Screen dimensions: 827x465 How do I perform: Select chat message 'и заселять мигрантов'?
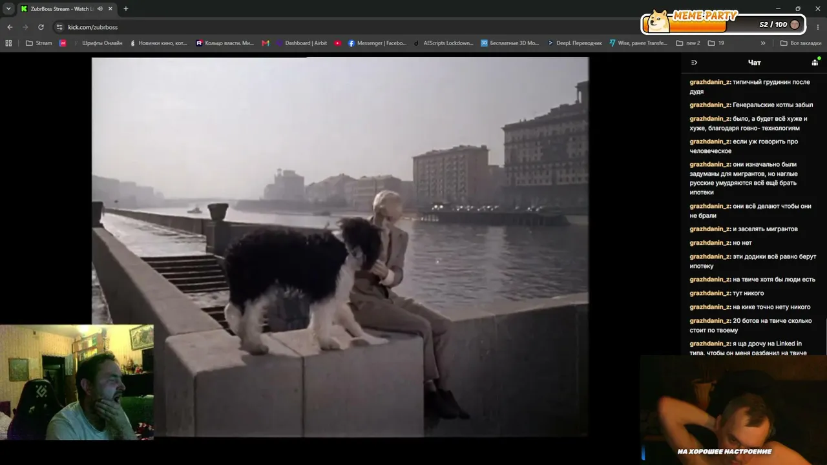[x=744, y=229]
